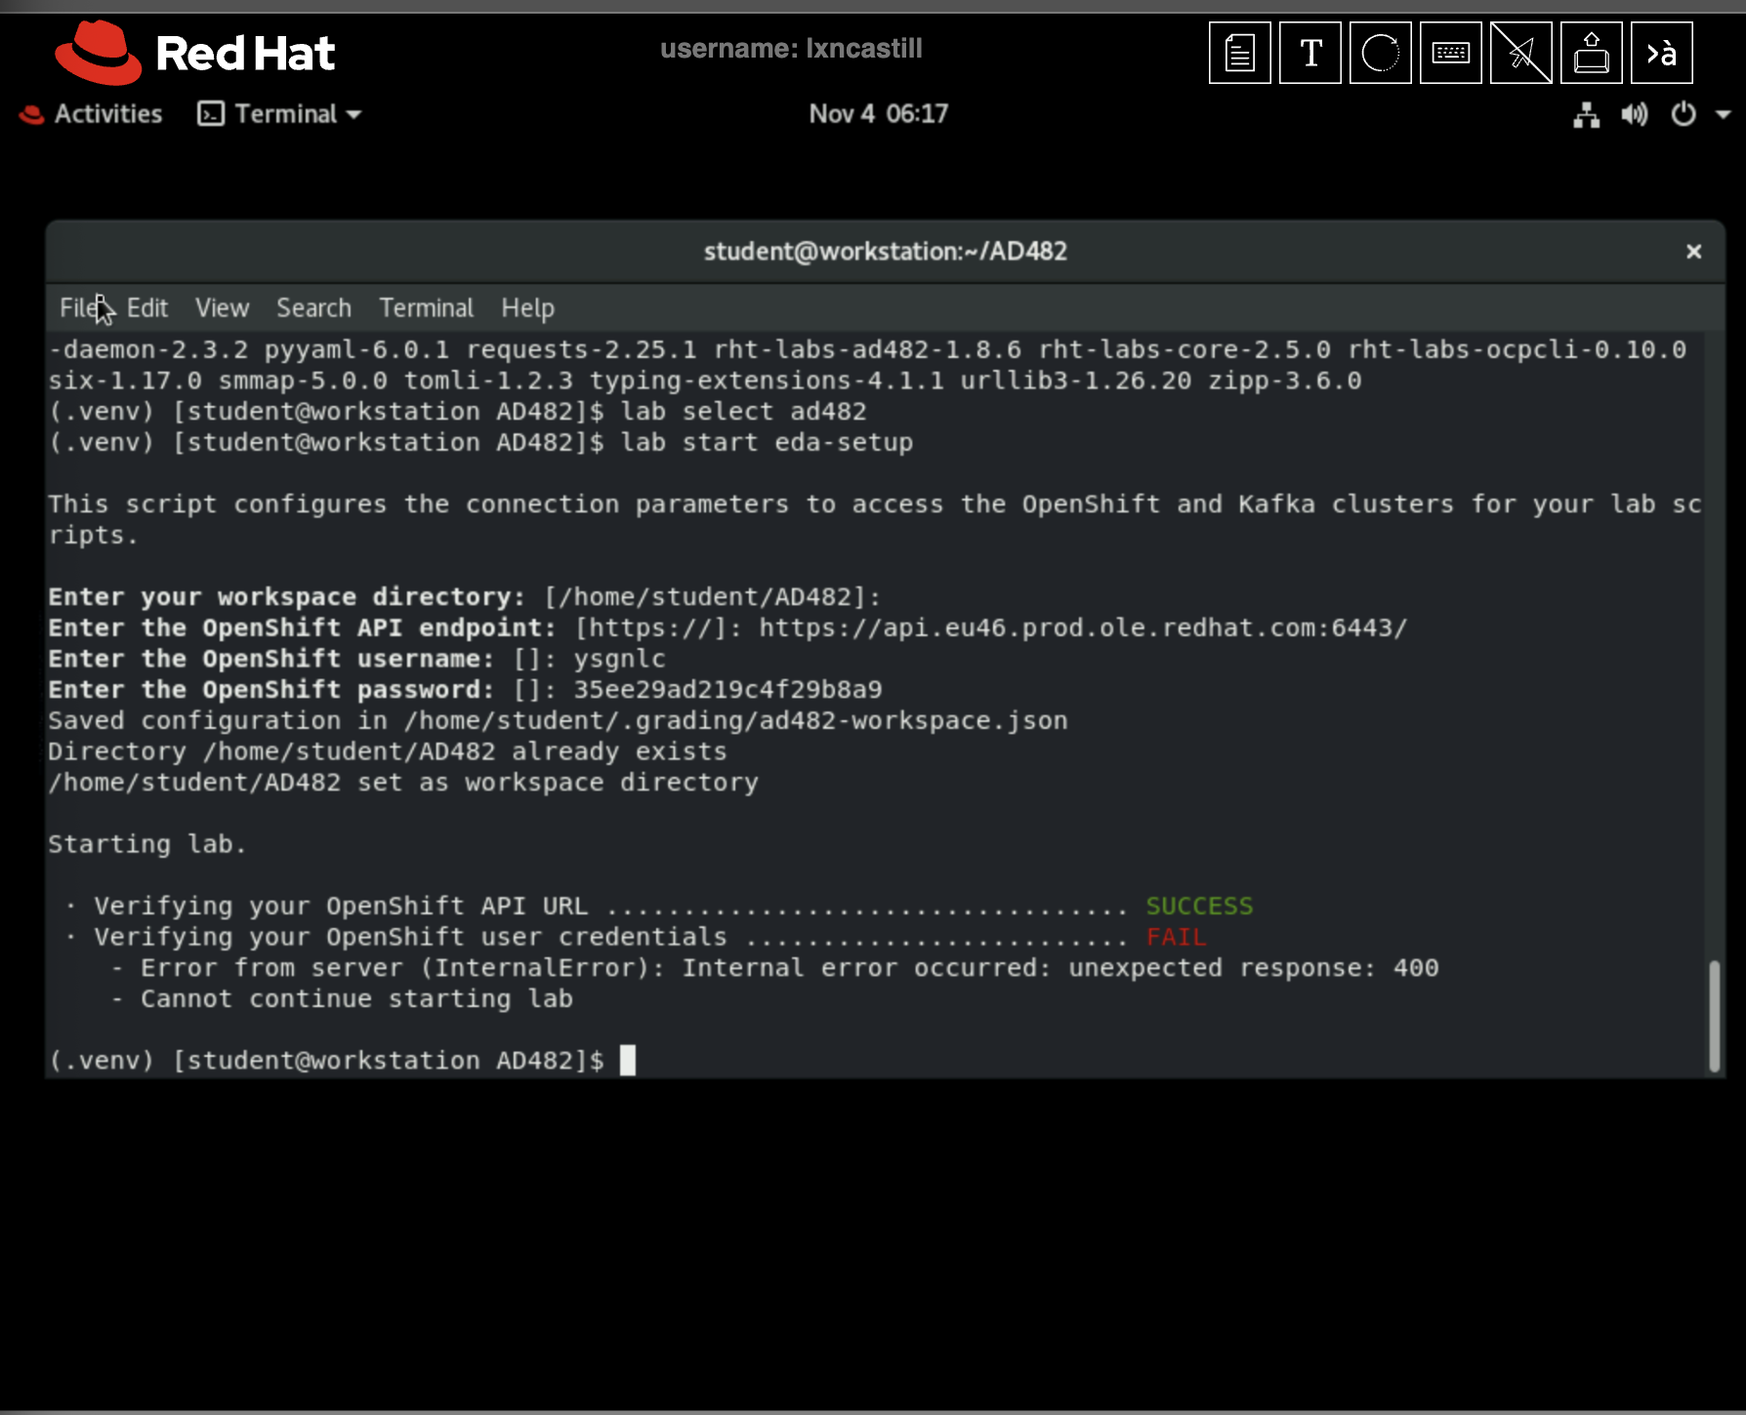Image resolution: width=1746 pixels, height=1415 pixels.
Task: Click the 'Starting lab.' text
Action: [x=146, y=844]
